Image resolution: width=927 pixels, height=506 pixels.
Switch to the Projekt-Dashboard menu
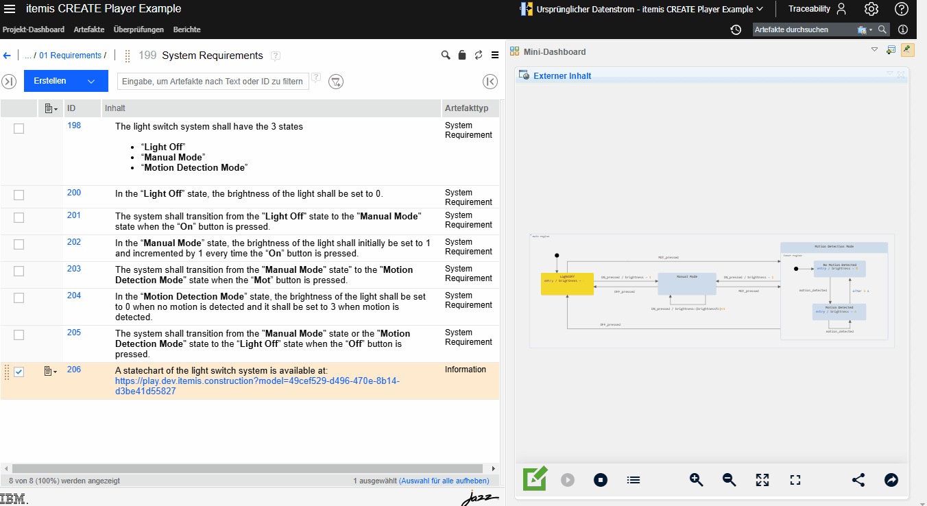point(34,29)
